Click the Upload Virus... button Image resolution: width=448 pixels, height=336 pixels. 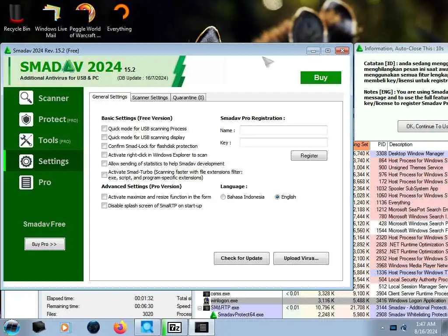pos(301,258)
